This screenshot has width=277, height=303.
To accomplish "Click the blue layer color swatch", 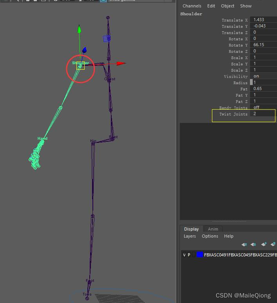I will point(200,255).
